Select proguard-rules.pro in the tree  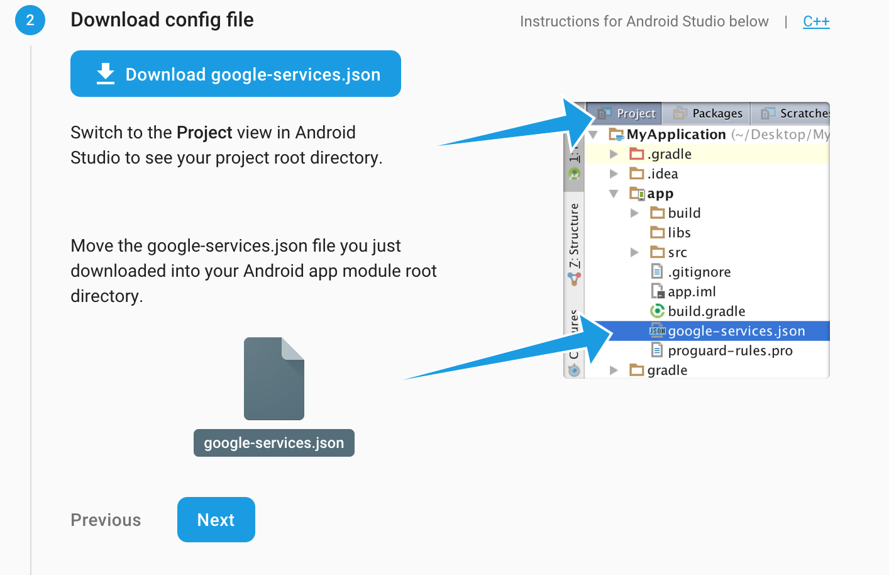[729, 350]
